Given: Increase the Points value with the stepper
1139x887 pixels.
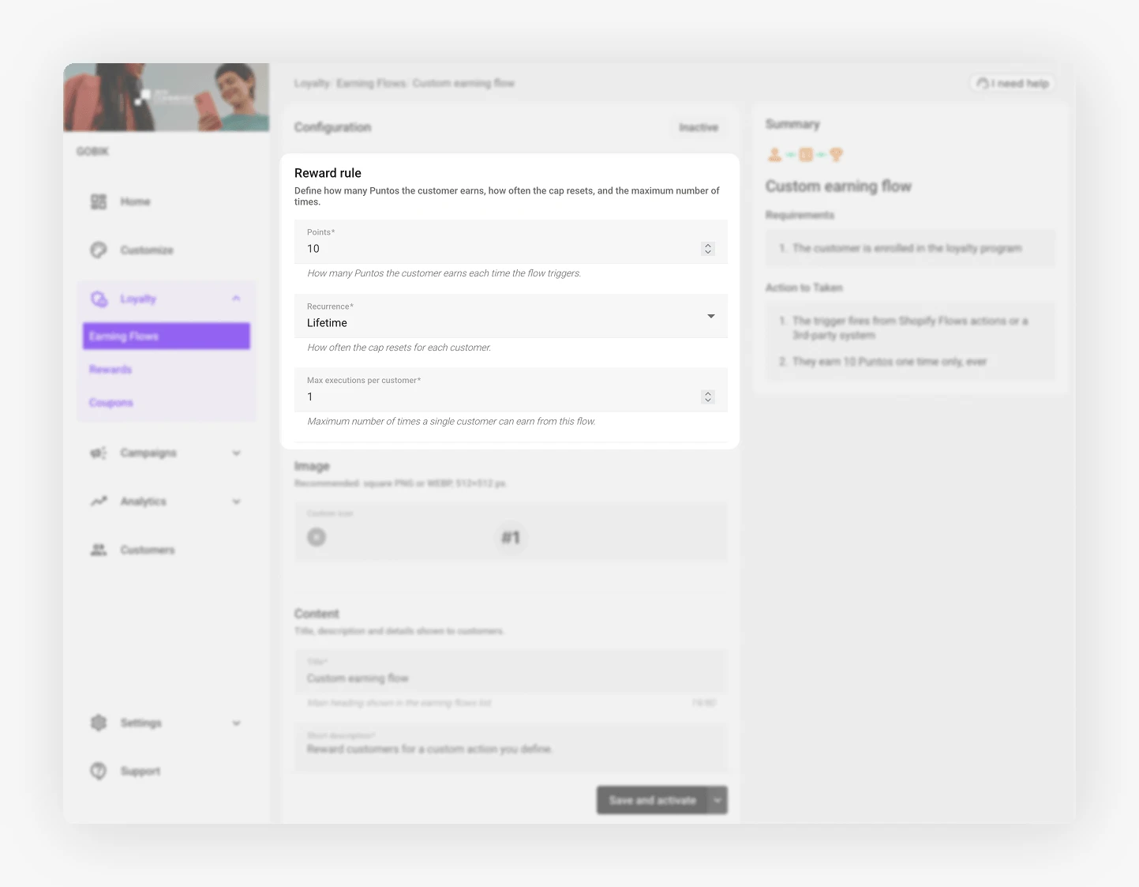Looking at the screenshot, I should point(708,245).
